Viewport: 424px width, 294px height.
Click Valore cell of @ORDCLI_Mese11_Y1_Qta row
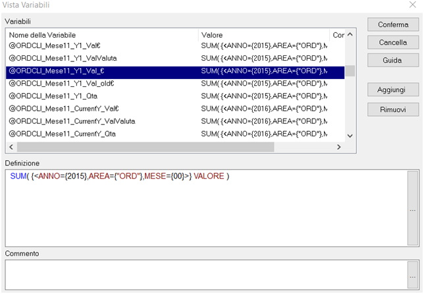pyautogui.click(x=264, y=96)
